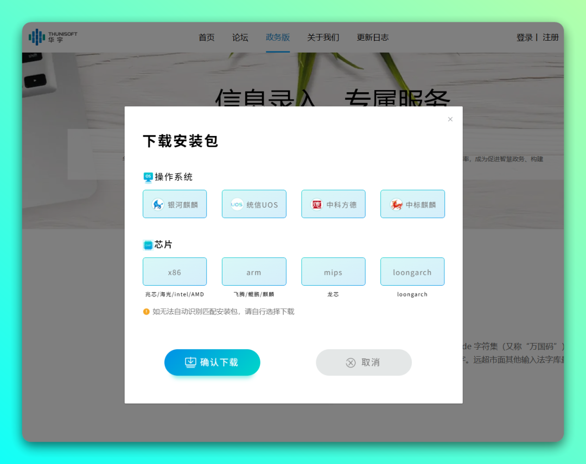The image size is (586, 464).
Task: Select the 中标麒麟 operating system option
Action: 412,204
